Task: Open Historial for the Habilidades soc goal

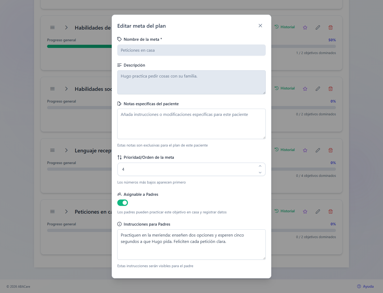Action: tap(285, 88)
